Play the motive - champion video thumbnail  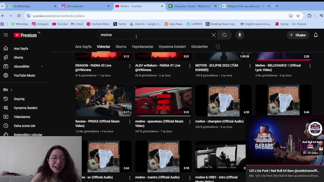224,100
